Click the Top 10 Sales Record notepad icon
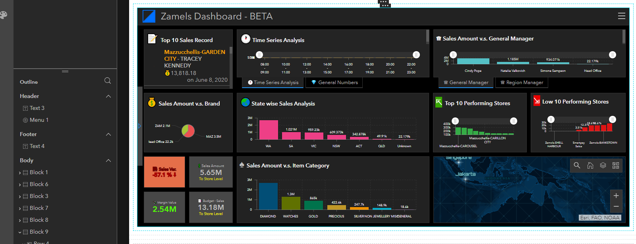 pyautogui.click(x=153, y=39)
